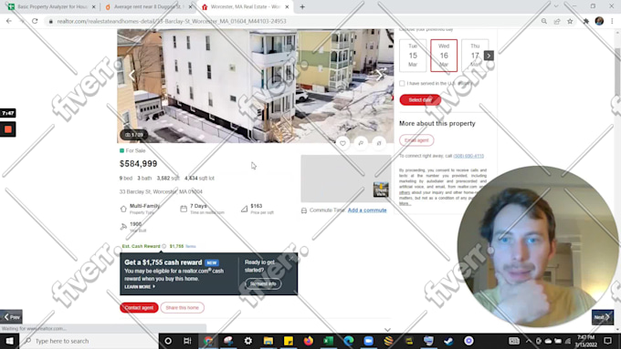
Task: Click the Email agent button
Action: [x=416, y=140]
